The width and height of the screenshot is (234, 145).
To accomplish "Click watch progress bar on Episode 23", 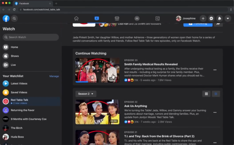I will pyautogui.click(x=97, y=82).
